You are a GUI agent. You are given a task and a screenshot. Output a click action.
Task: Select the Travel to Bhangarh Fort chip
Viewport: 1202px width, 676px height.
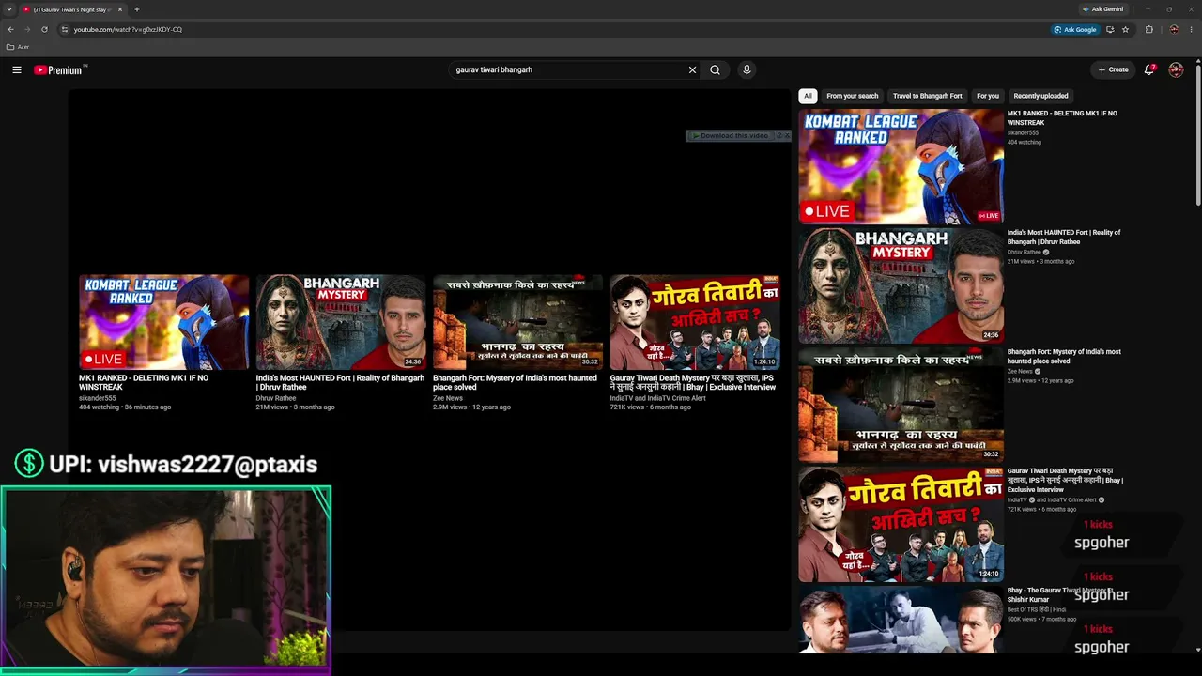(928, 96)
